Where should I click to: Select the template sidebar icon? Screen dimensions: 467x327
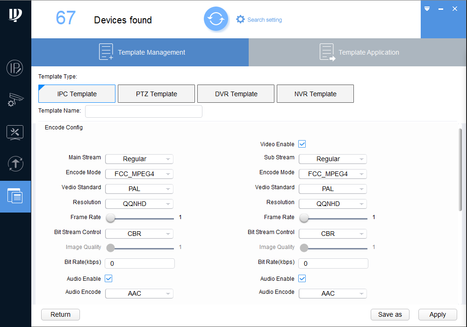15,196
